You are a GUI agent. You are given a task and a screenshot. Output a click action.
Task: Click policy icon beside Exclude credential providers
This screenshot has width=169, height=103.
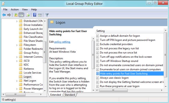[98, 44]
